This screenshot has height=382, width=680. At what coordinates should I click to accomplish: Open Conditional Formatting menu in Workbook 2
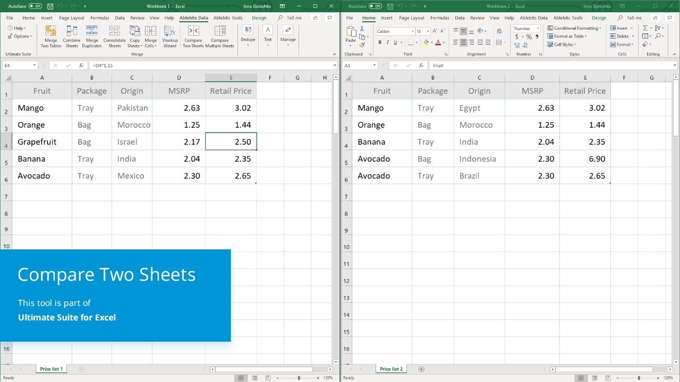574,28
